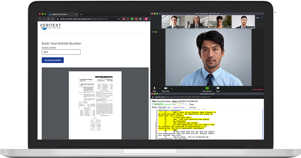Click the Stop Video camera icon
This screenshot has height=158, width=301.
point(166,88)
